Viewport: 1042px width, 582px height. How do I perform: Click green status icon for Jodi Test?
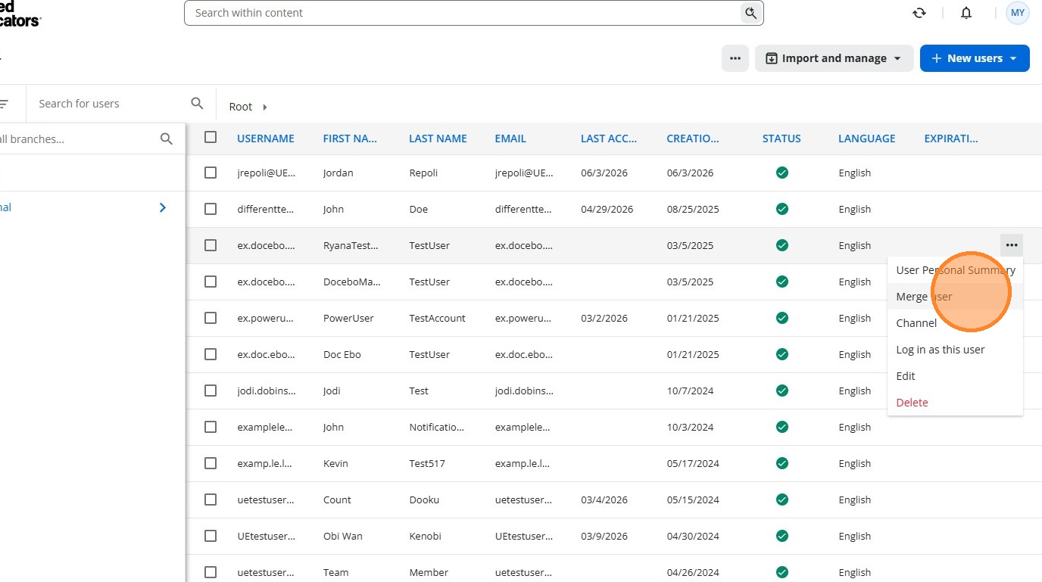click(x=782, y=391)
